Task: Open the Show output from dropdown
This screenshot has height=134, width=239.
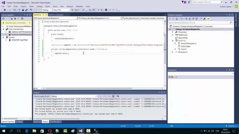Action: click(x=74, y=96)
